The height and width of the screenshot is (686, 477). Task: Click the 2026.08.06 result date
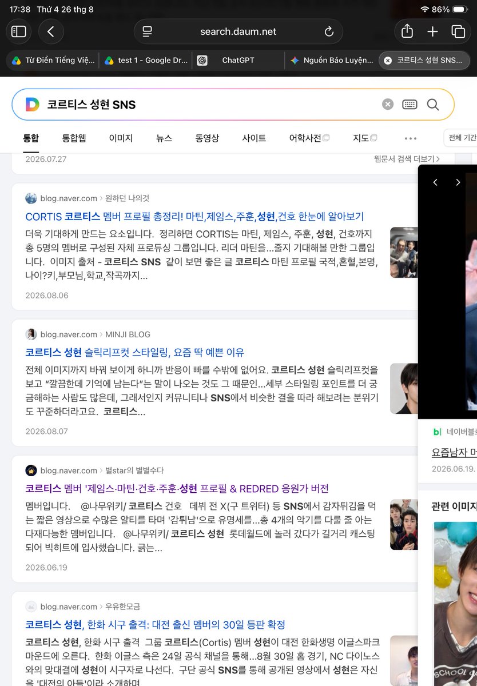click(46, 296)
